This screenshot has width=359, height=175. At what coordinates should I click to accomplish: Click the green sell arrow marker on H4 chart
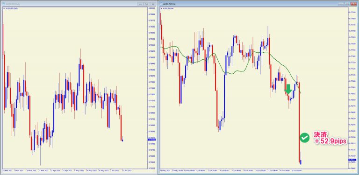tap(288, 89)
